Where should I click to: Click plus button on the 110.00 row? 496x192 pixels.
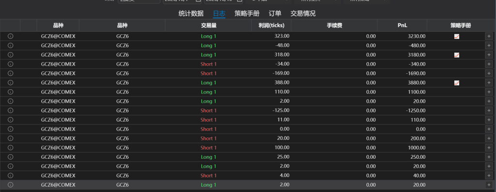pyautogui.click(x=489, y=120)
